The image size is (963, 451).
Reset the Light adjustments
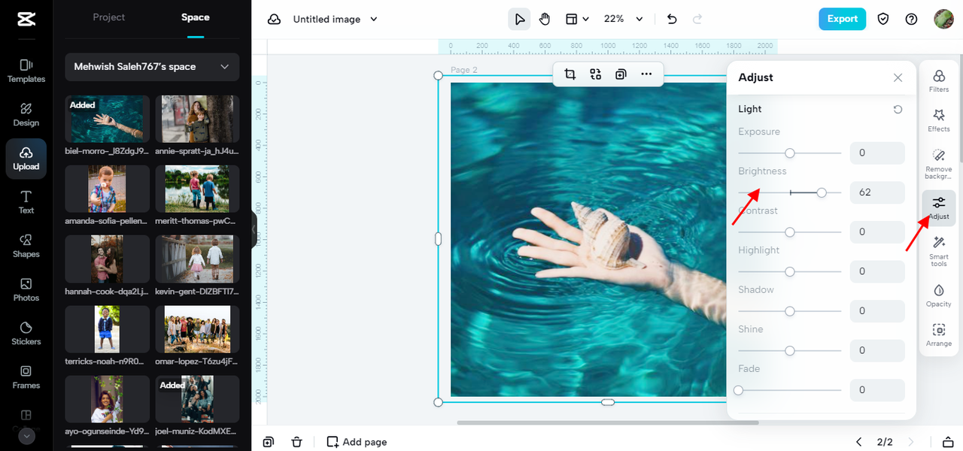click(x=898, y=109)
